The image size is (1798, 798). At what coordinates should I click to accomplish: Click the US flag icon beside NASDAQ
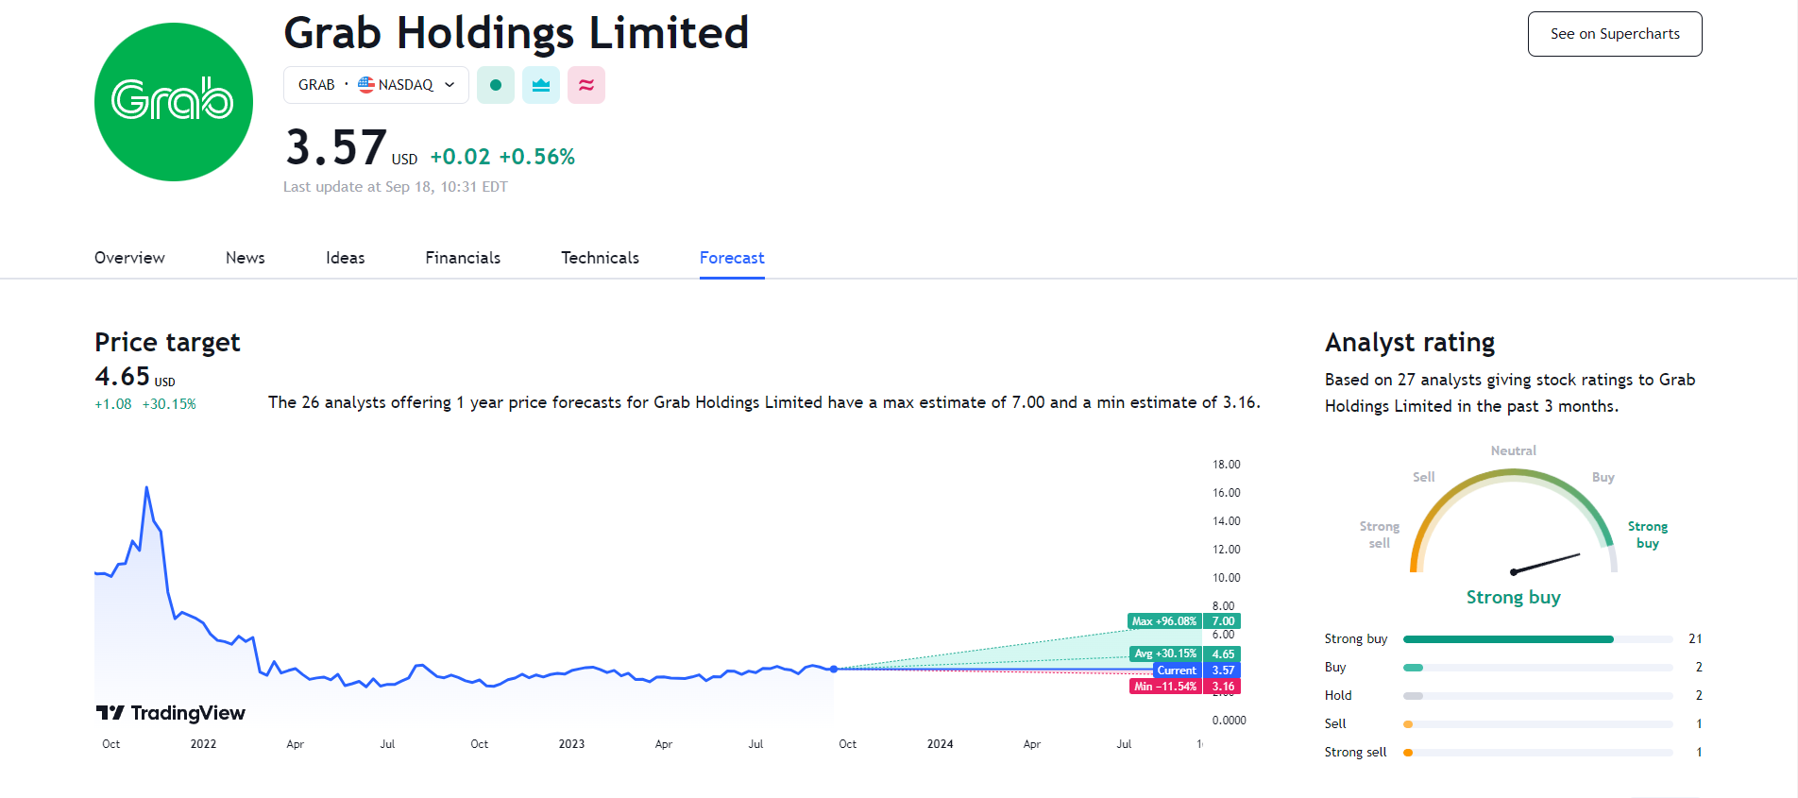pos(366,85)
